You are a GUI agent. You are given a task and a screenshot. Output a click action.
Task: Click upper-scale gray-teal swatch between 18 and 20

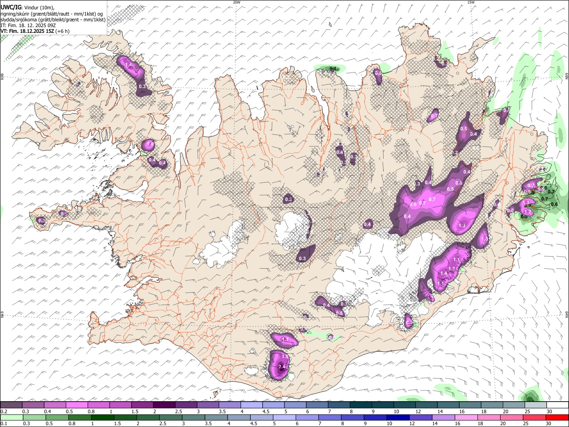493,405
